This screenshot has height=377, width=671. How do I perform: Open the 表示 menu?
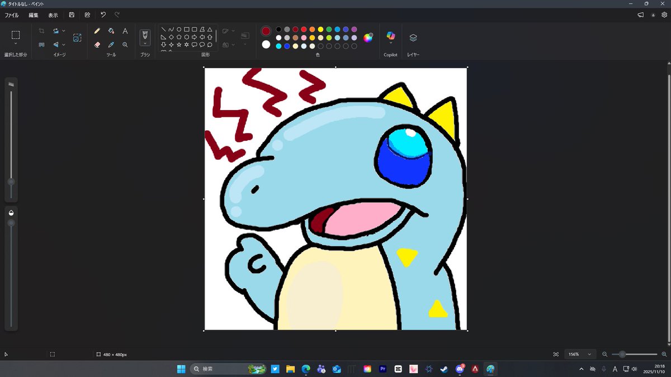point(53,15)
